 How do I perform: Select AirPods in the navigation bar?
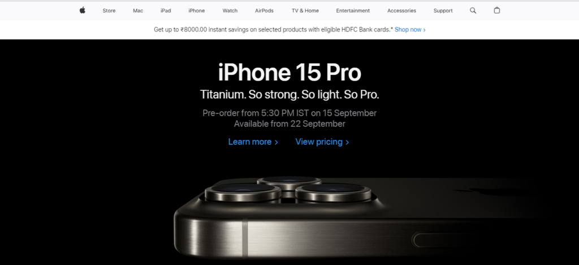[x=265, y=11]
